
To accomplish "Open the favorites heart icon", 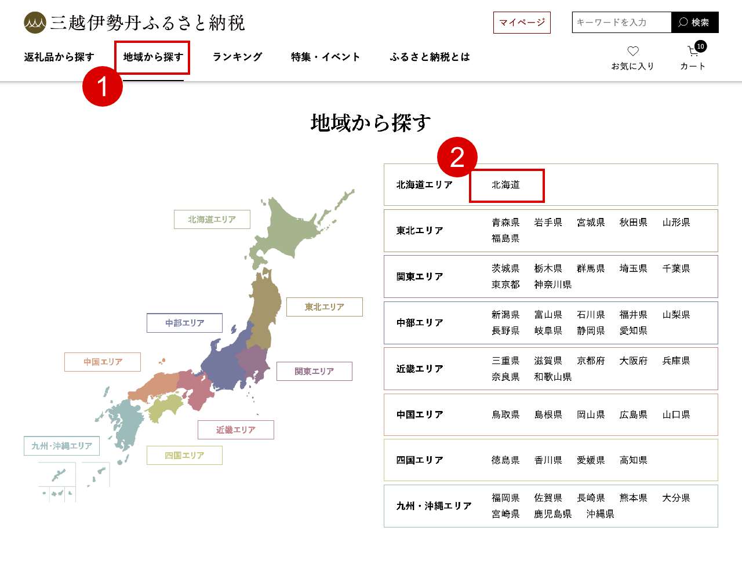I will pos(632,52).
